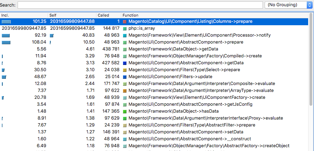Click the self value 40.83

click(x=88, y=35)
